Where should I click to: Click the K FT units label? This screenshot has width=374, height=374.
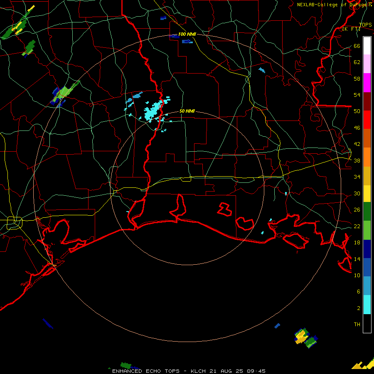[351, 29]
